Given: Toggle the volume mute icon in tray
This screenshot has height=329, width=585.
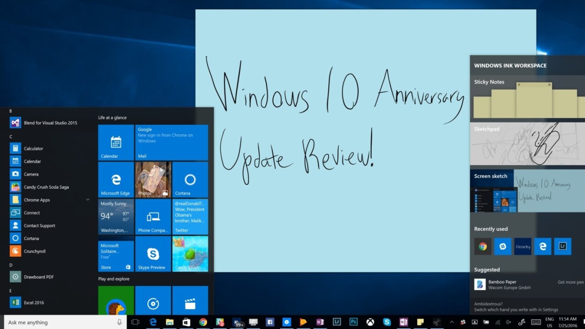Looking at the screenshot, I should 508,322.
